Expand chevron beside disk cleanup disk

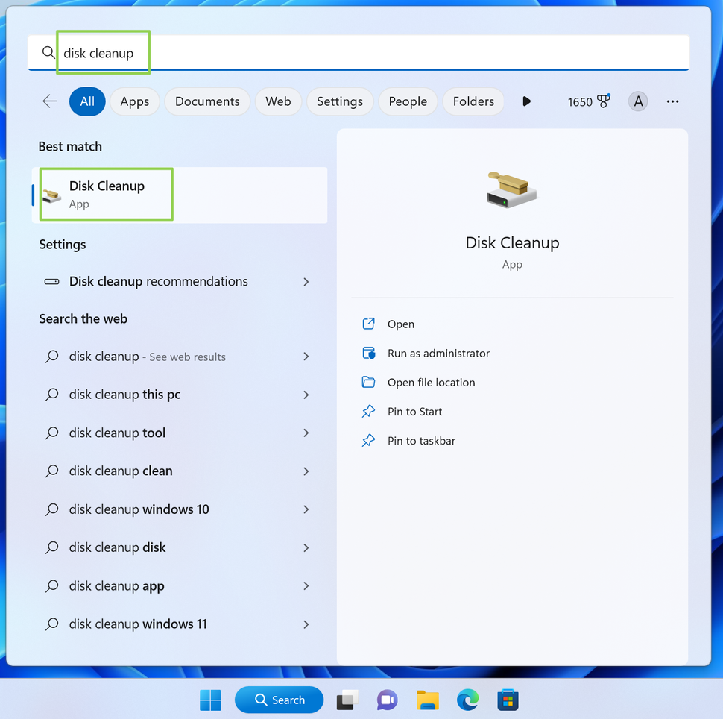point(306,547)
